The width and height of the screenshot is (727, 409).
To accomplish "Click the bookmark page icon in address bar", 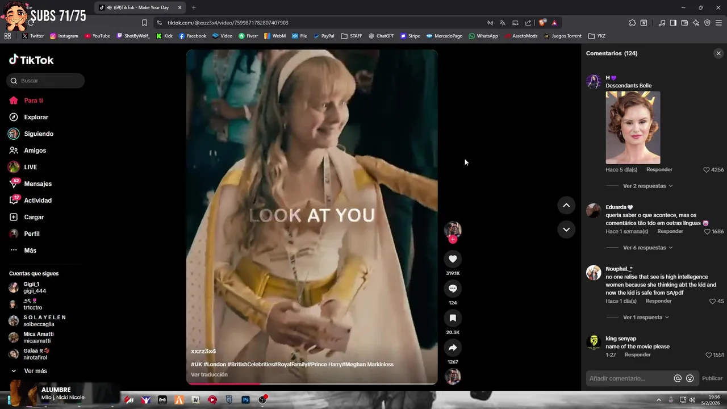I will coord(144,23).
